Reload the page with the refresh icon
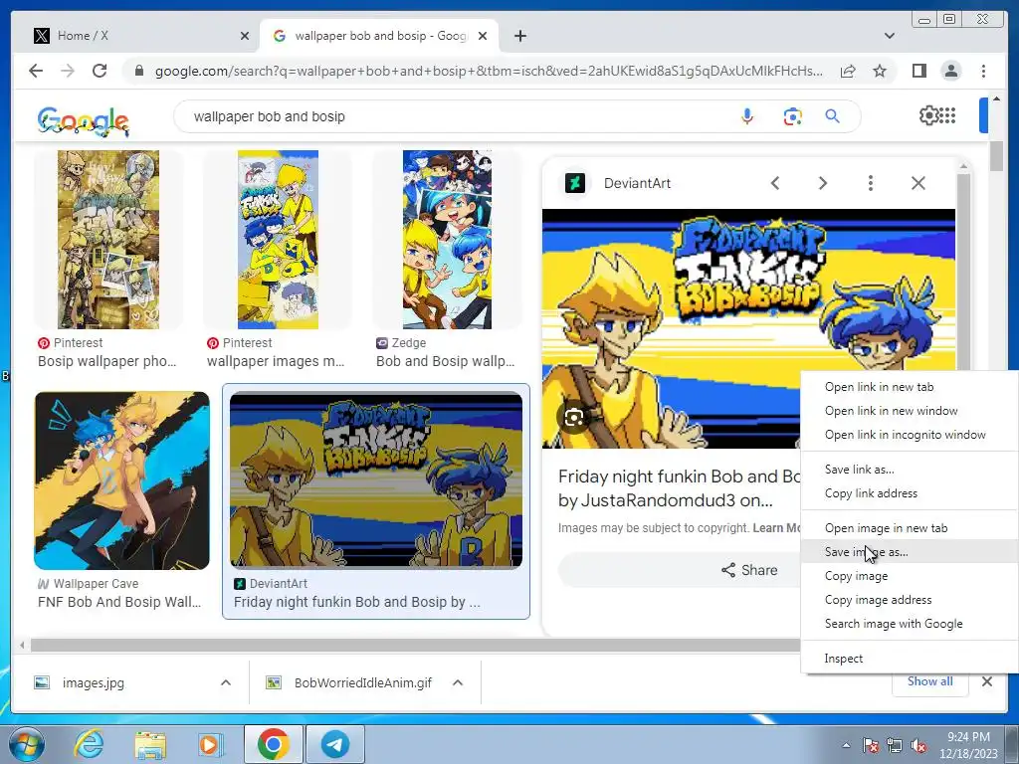This screenshot has height=764, width=1019. point(100,71)
